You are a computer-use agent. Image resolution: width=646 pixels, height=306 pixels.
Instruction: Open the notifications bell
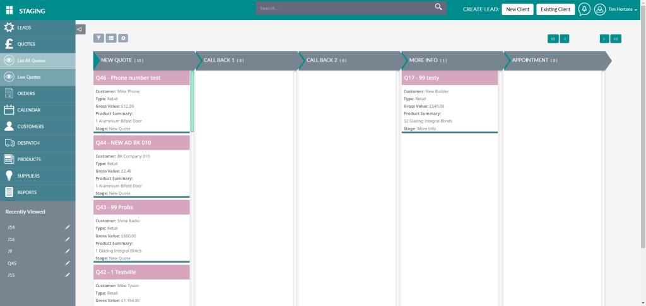click(x=584, y=9)
